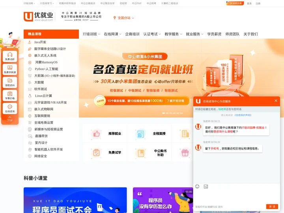Click the image upload icon in chat
Screen dimensions: 284x213
(206, 186)
